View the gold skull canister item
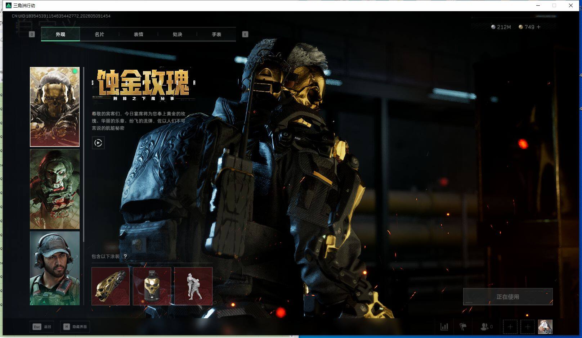 point(152,286)
